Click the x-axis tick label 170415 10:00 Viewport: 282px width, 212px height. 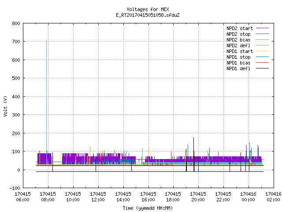click(x=73, y=197)
